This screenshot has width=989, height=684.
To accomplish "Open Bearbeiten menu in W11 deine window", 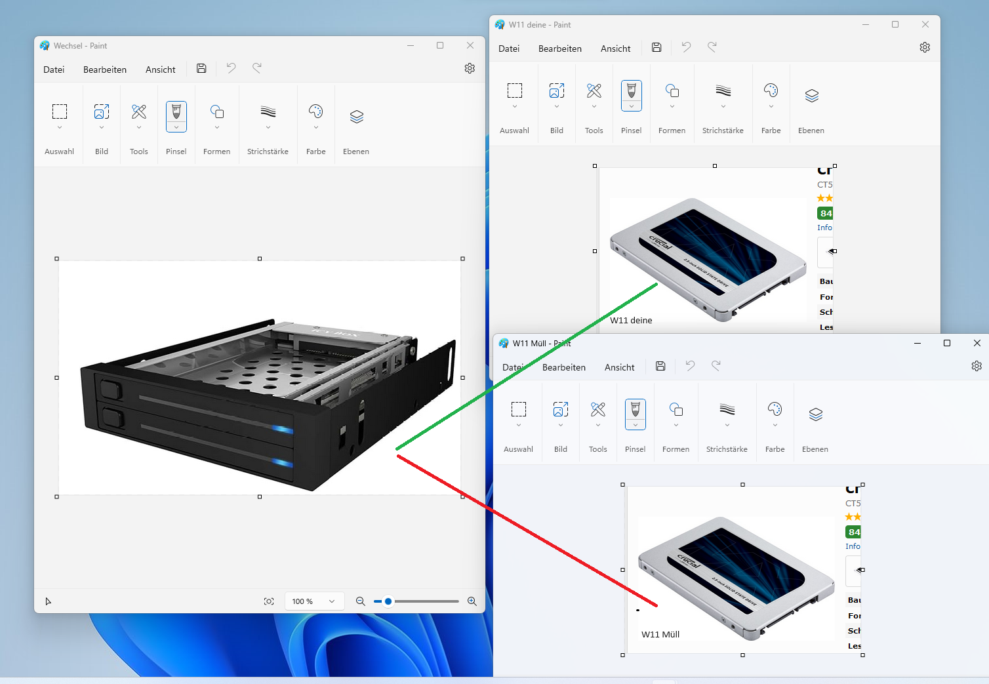I will [560, 49].
